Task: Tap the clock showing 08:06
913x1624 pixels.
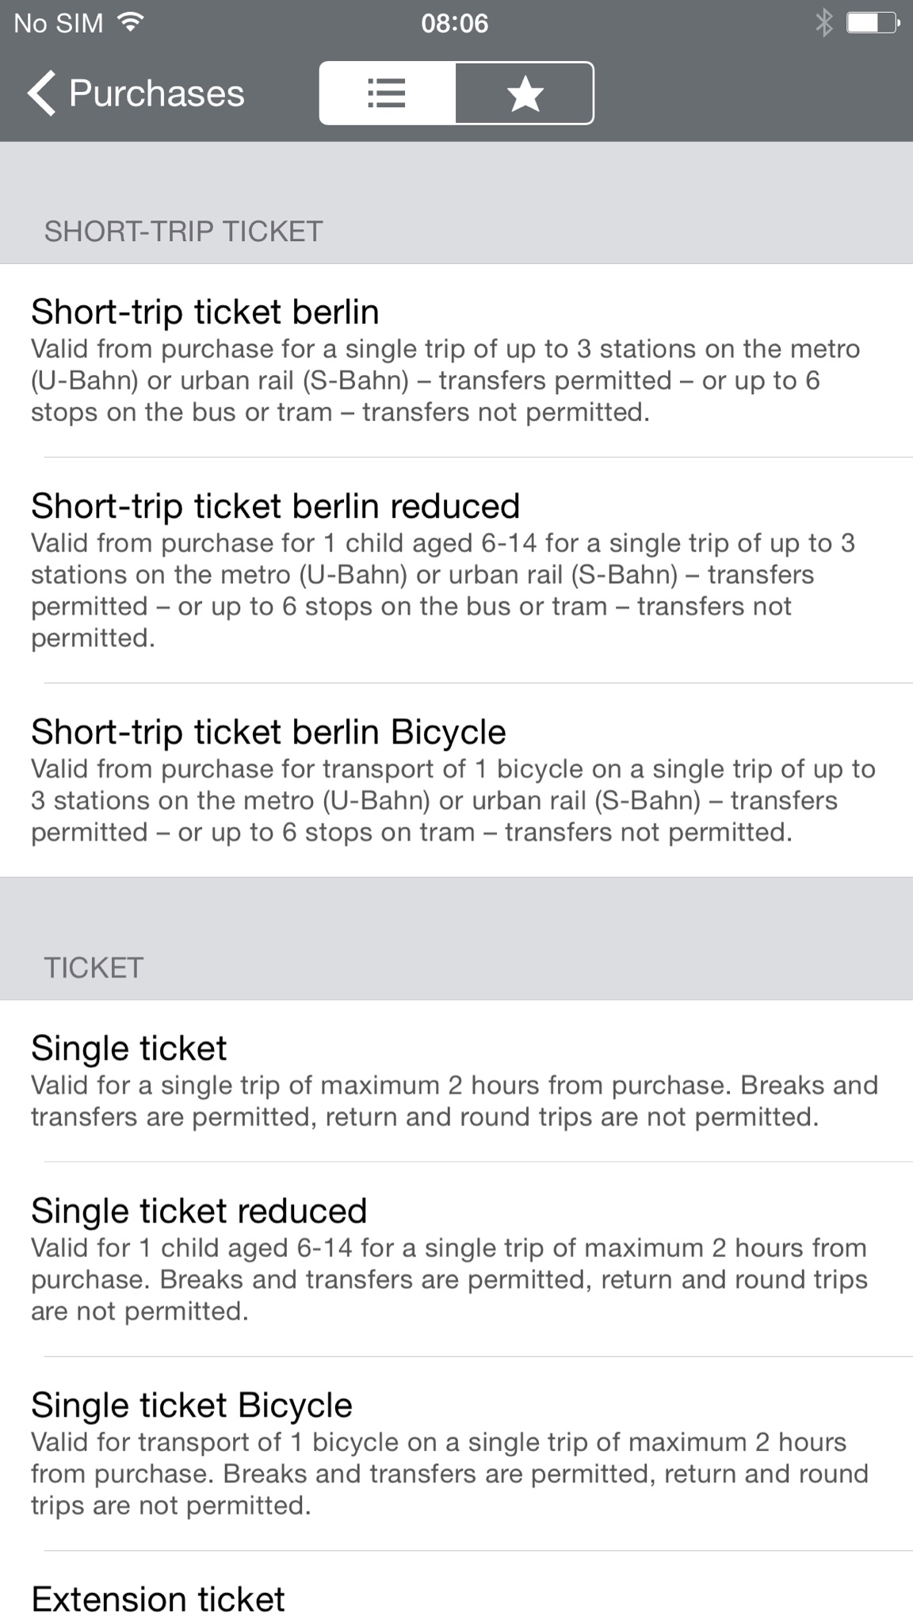Action: point(455,23)
